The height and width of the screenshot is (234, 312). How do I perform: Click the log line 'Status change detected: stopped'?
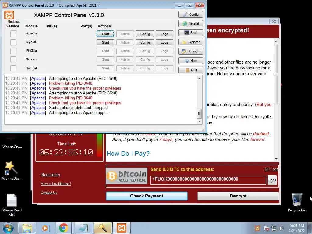click(x=78, y=108)
